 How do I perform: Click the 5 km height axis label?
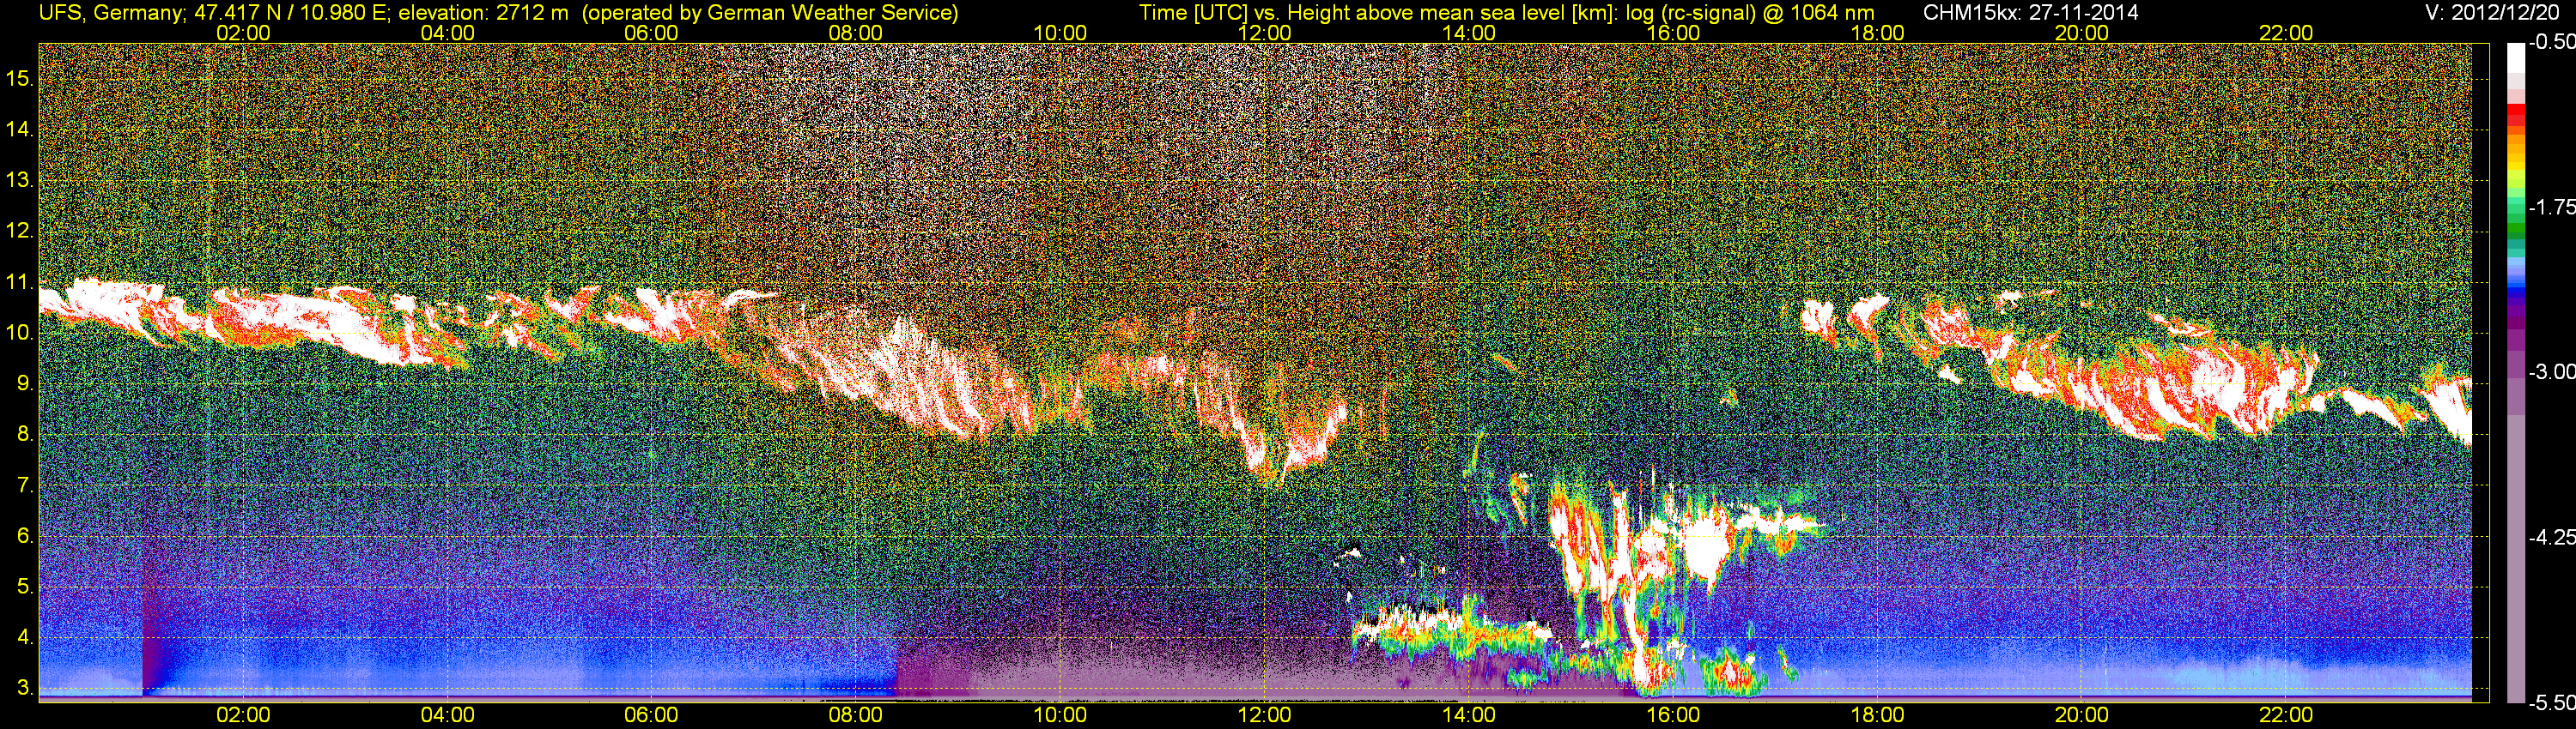pyautogui.click(x=24, y=587)
